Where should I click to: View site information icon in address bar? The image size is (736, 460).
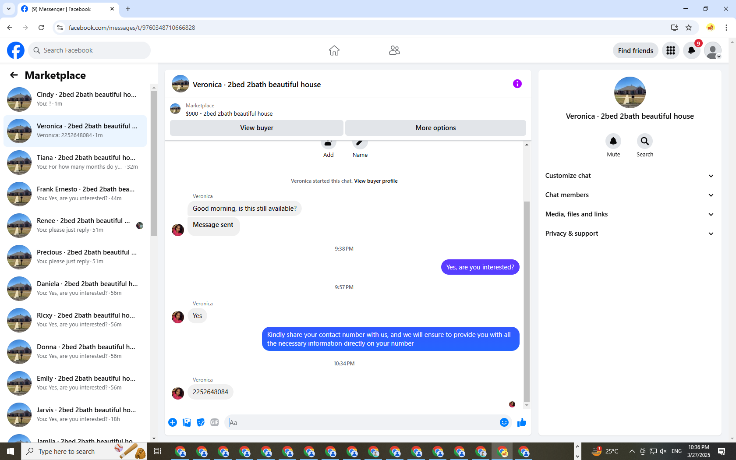[60, 28]
